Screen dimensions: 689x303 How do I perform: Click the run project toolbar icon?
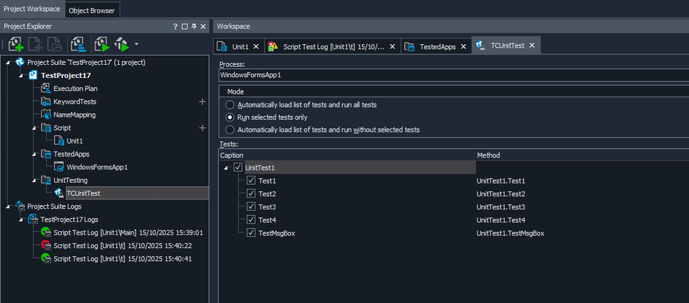click(x=102, y=46)
